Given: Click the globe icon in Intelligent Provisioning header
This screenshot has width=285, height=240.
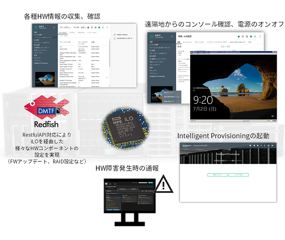Looking at the screenshot, I should tap(250, 146).
